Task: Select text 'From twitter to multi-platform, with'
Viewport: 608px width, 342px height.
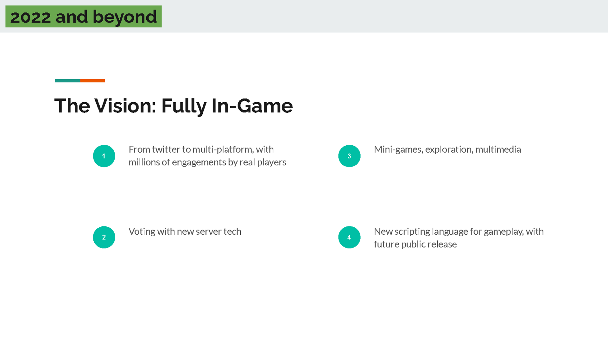Action: point(201,149)
